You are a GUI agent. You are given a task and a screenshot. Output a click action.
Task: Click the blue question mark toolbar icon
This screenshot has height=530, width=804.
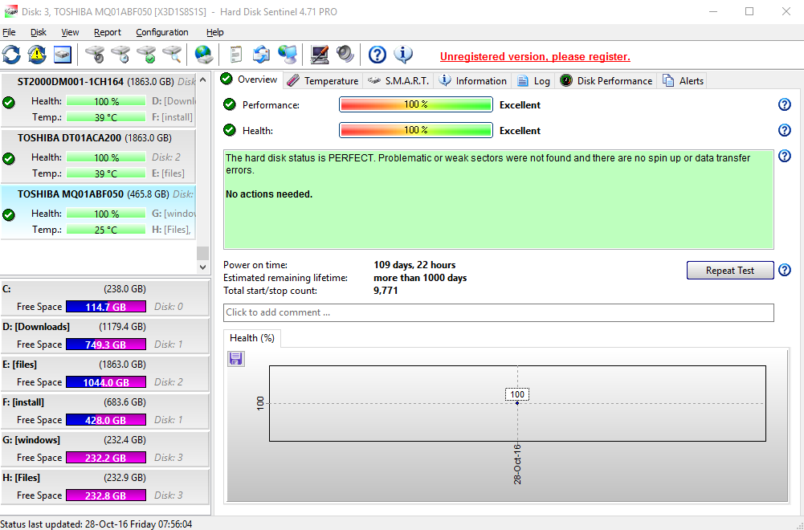click(378, 55)
